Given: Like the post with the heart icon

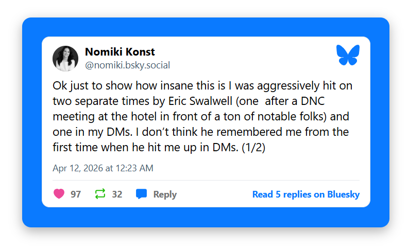Looking at the screenshot, I should (59, 194).
